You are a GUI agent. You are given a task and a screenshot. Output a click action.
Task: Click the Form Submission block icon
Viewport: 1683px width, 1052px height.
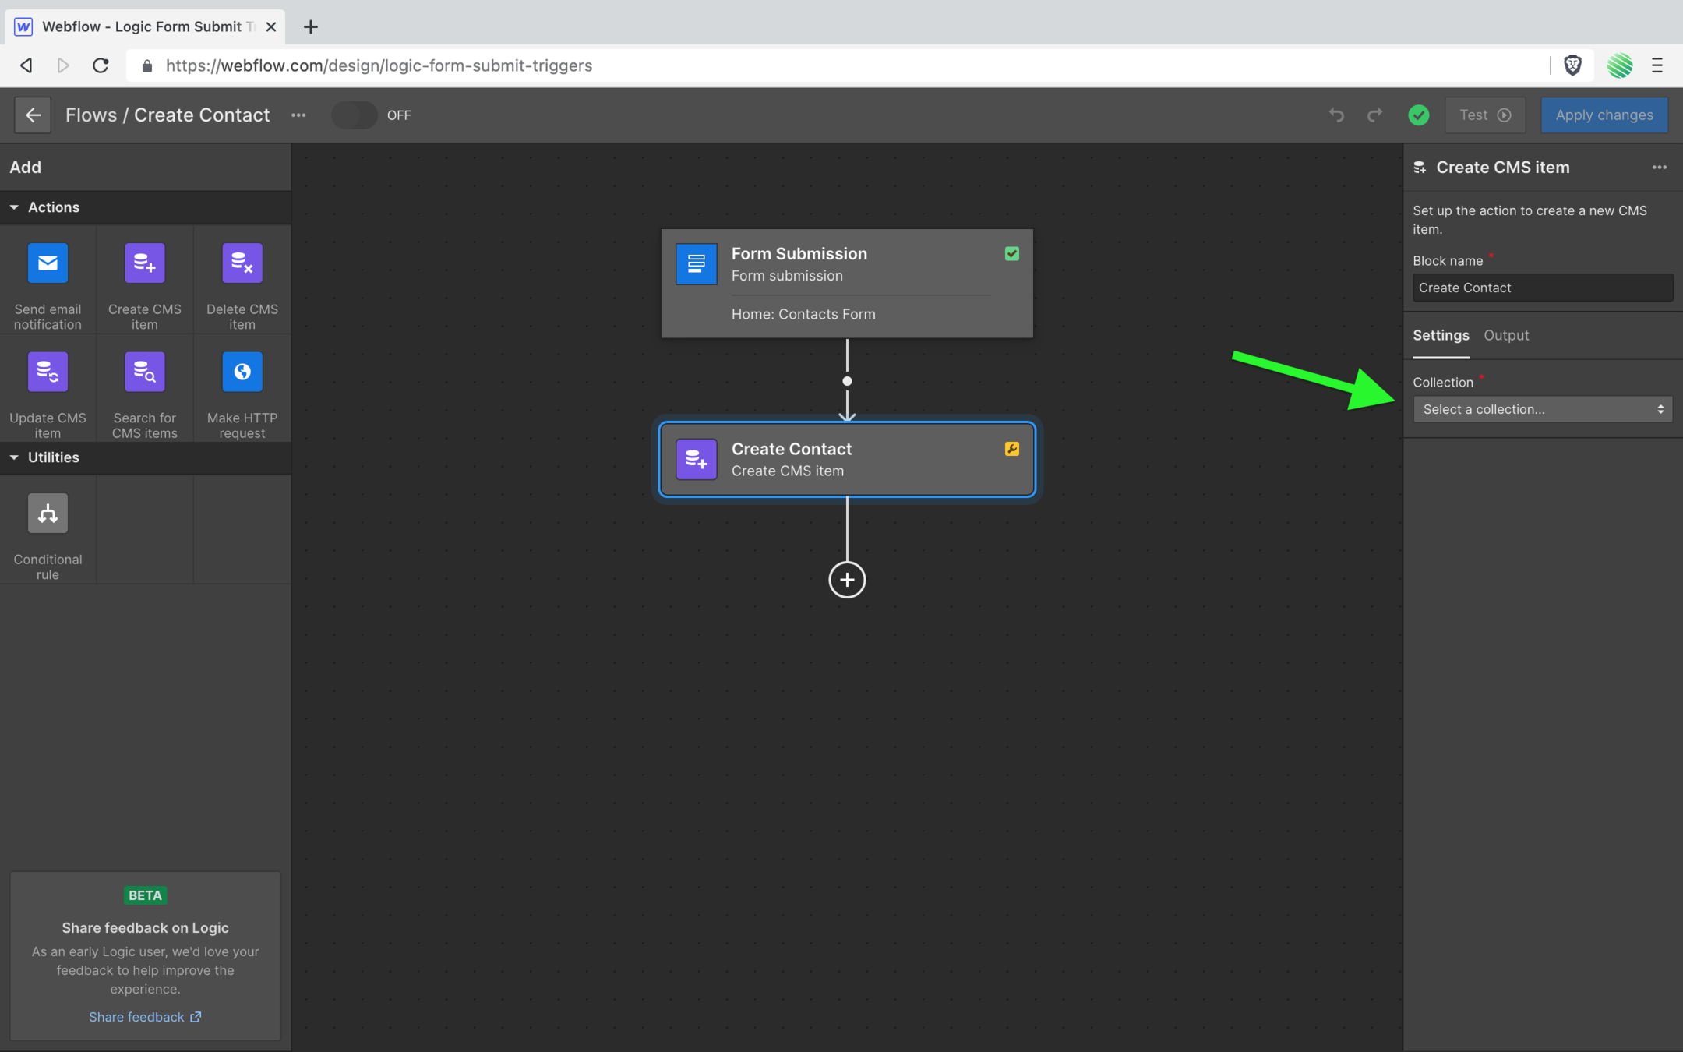coord(696,264)
